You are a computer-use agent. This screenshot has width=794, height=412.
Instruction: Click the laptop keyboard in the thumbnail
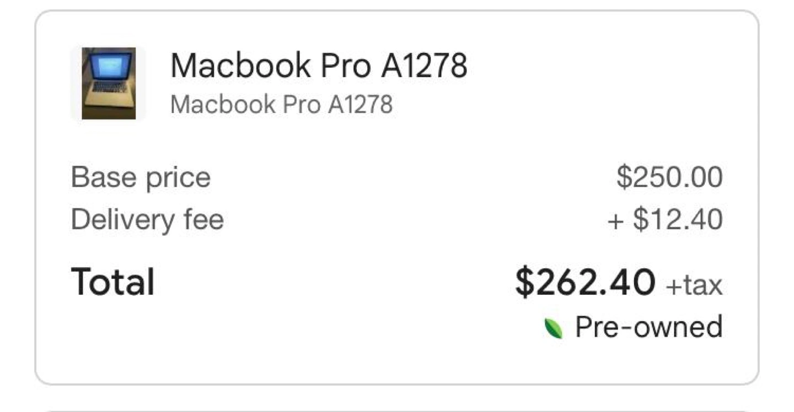[109, 87]
